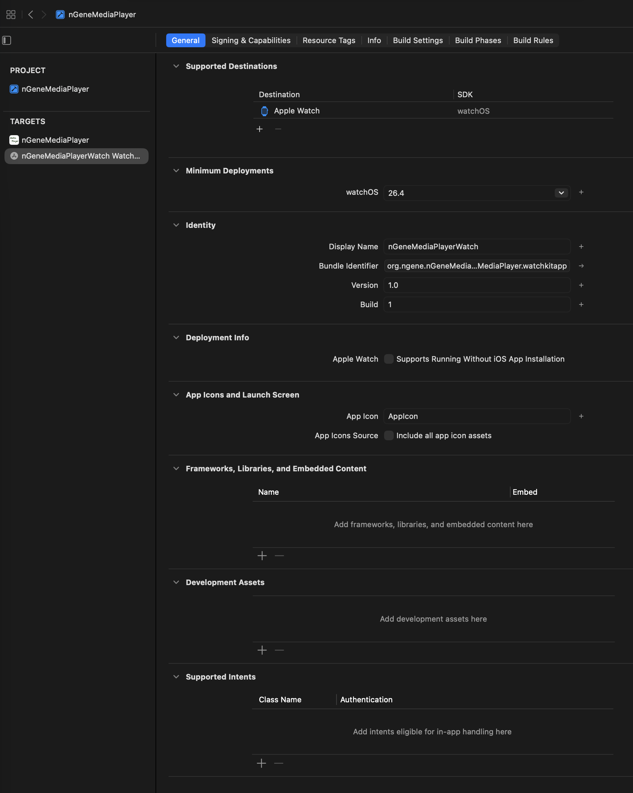633x793 pixels.
Task: Add watchOS deployment condition plus
Action: pyautogui.click(x=581, y=192)
